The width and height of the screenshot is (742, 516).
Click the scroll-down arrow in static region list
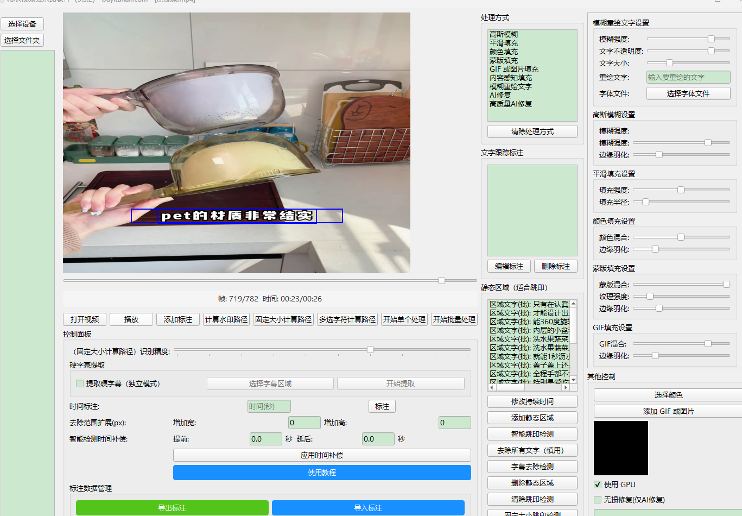pos(573,380)
